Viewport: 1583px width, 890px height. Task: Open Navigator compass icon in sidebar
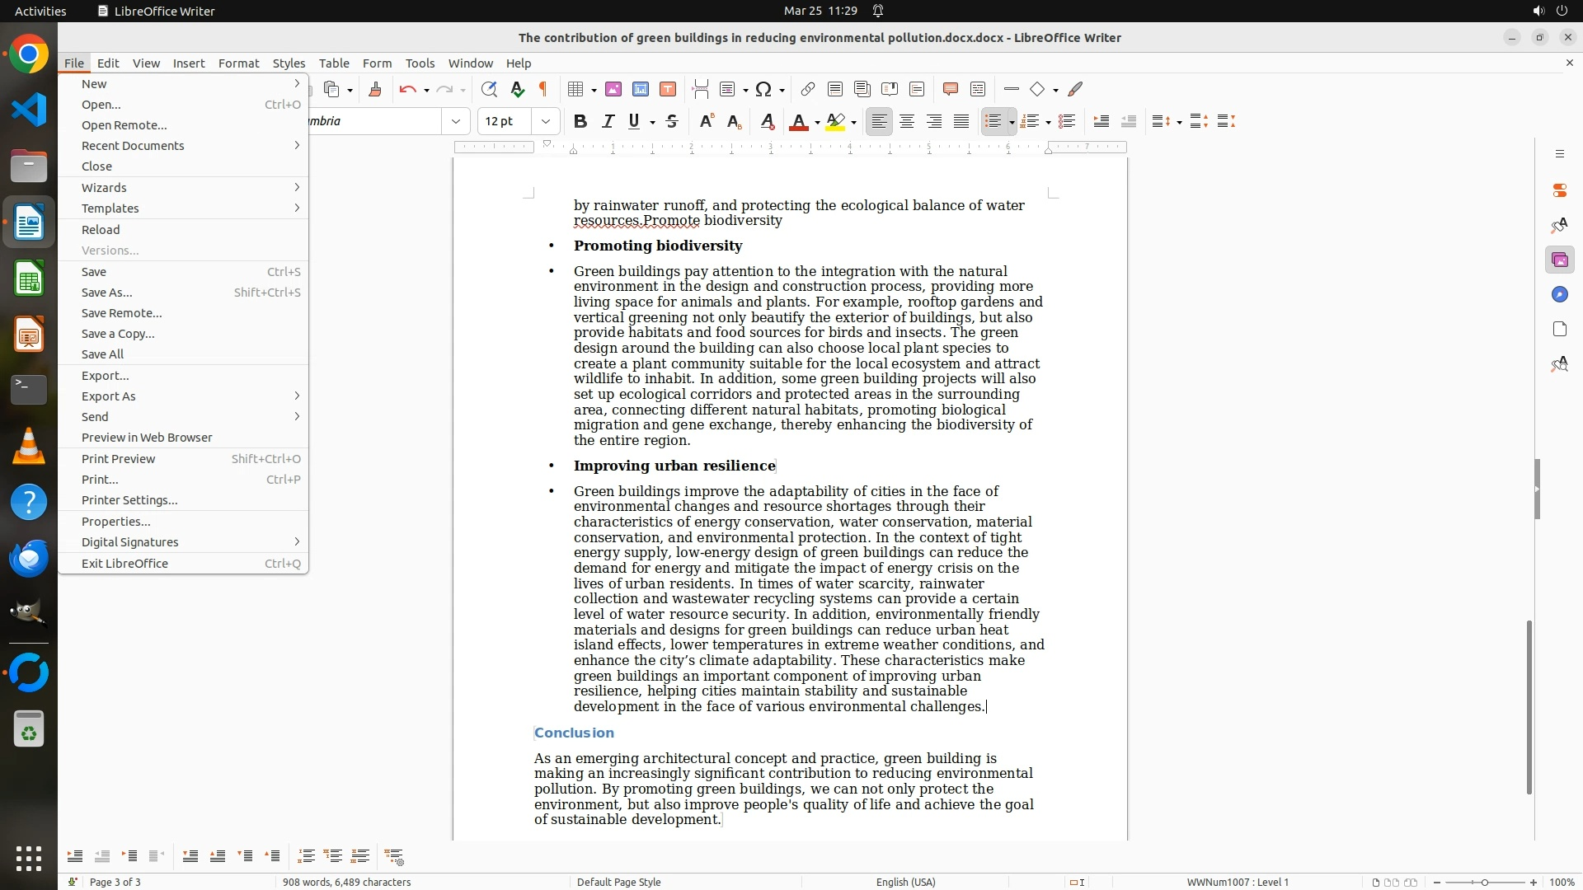pyautogui.click(x=1559, y=295)
